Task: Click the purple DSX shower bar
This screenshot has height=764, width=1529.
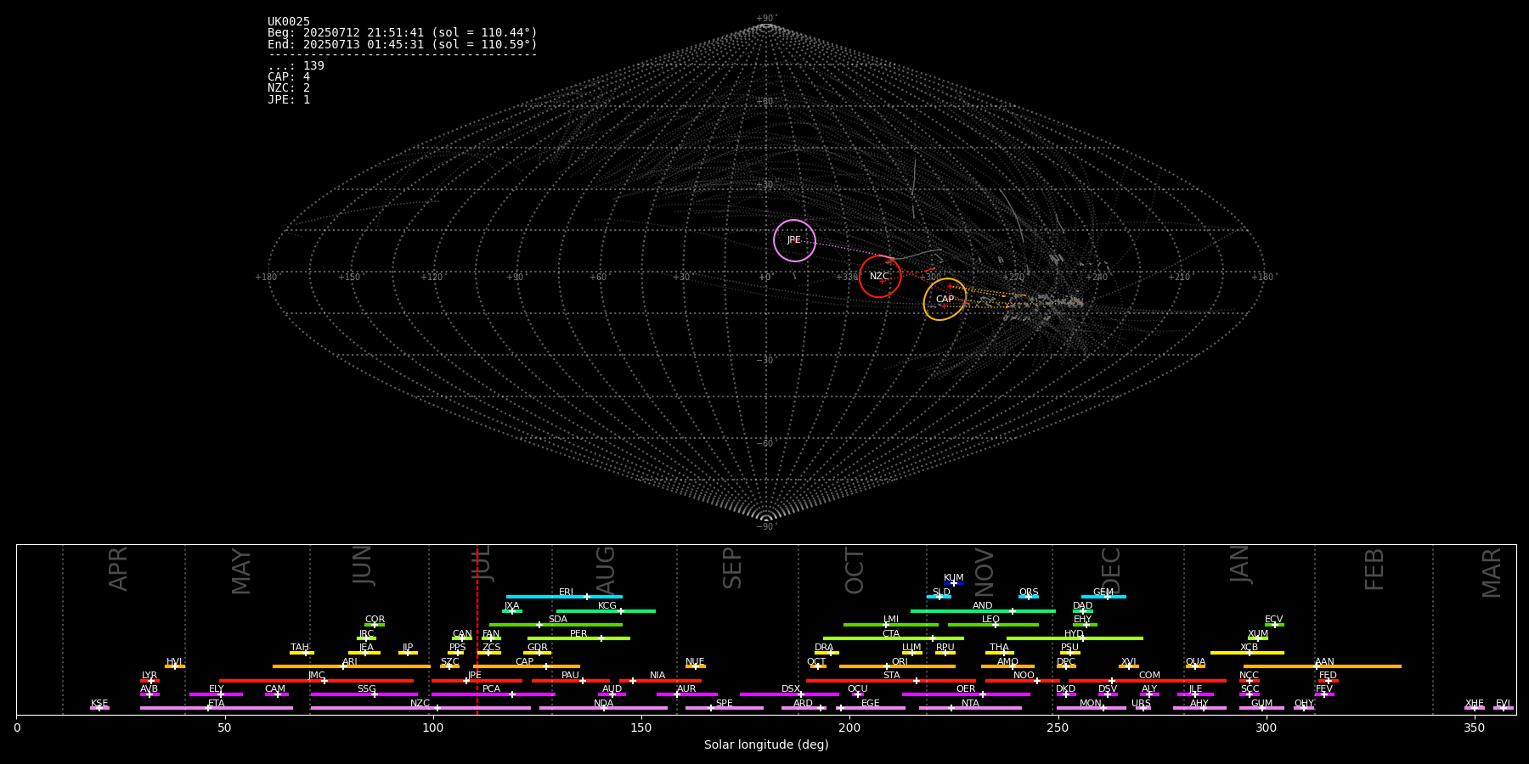Action: (789, 694)
